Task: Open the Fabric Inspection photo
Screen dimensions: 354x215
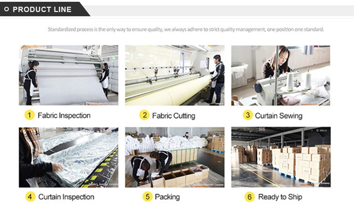Action: [68, 75]
